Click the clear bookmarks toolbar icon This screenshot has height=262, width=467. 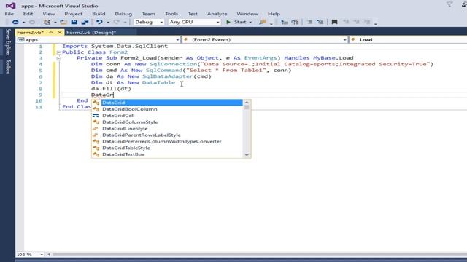click(367, 22)
